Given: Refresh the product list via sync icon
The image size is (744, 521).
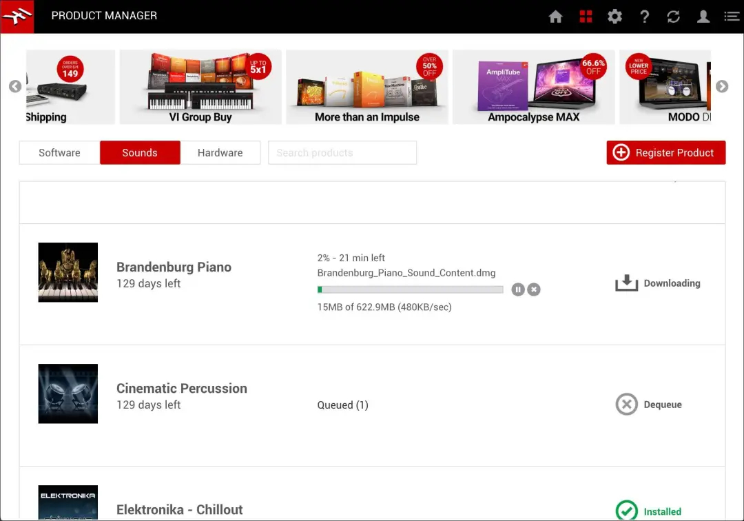Looking at the screenshot, I should tap(673, 17).
